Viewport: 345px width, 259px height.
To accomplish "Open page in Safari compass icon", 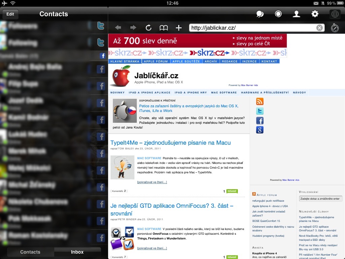I will [335, 28].
